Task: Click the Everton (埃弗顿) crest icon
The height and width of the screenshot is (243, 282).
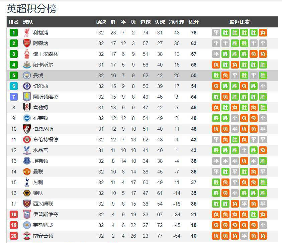Action: 27,161
